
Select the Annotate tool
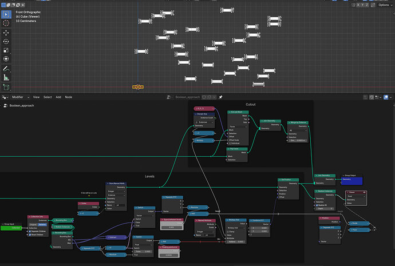click(6, 69)
